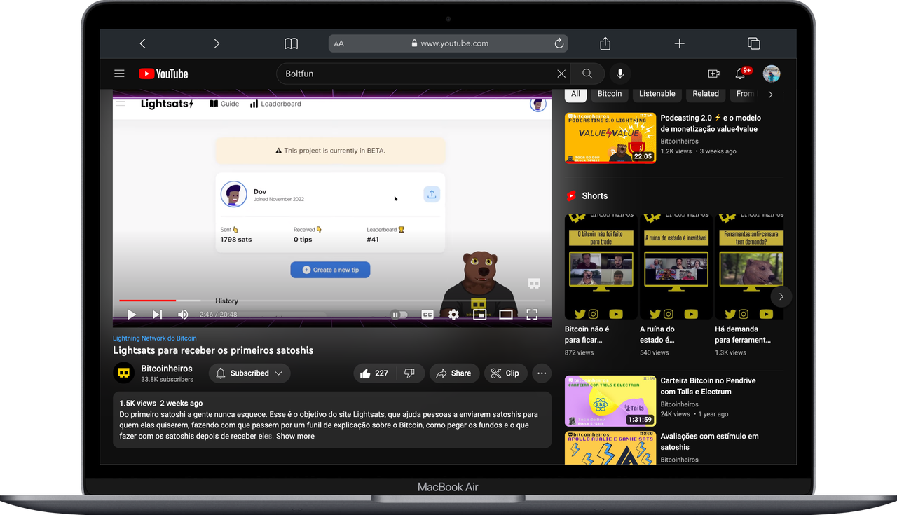This screenshot has height=515, width=897.
Task: Open the three-dot more actions menu
Action: point(542,373)
